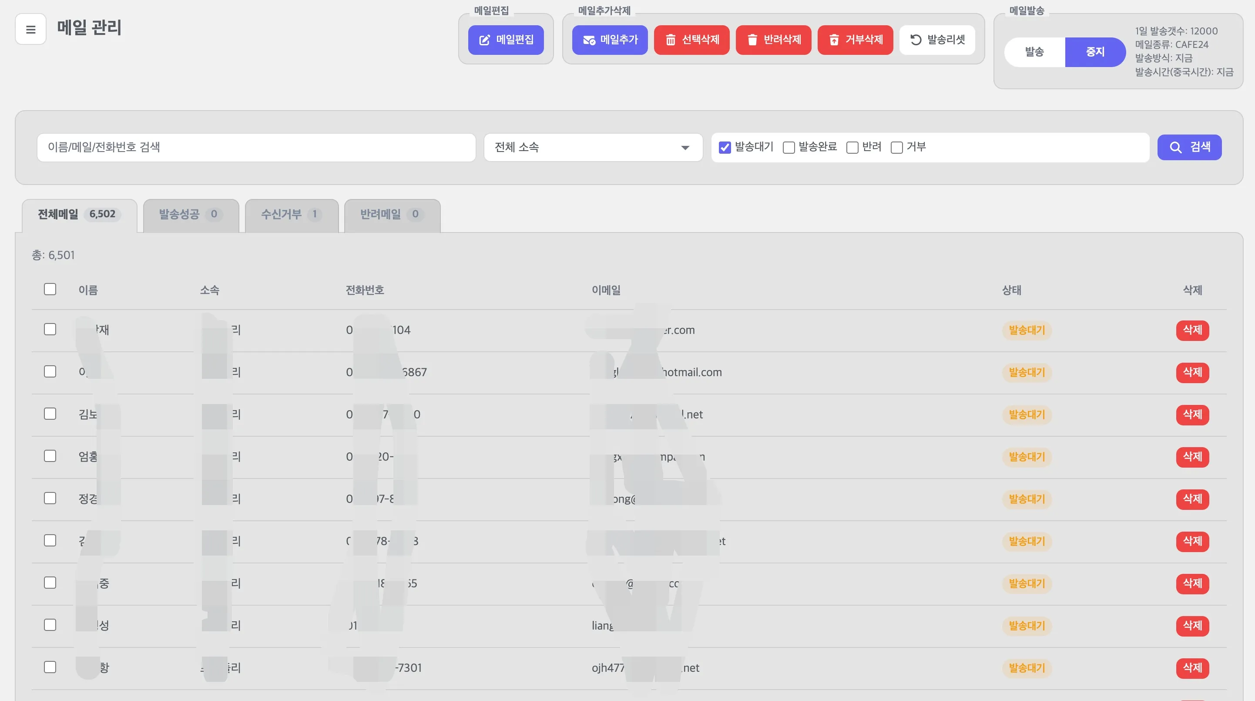Click the 선택삭제 trash button
The width and height of the screenshot is (1255, 701).
692,40
